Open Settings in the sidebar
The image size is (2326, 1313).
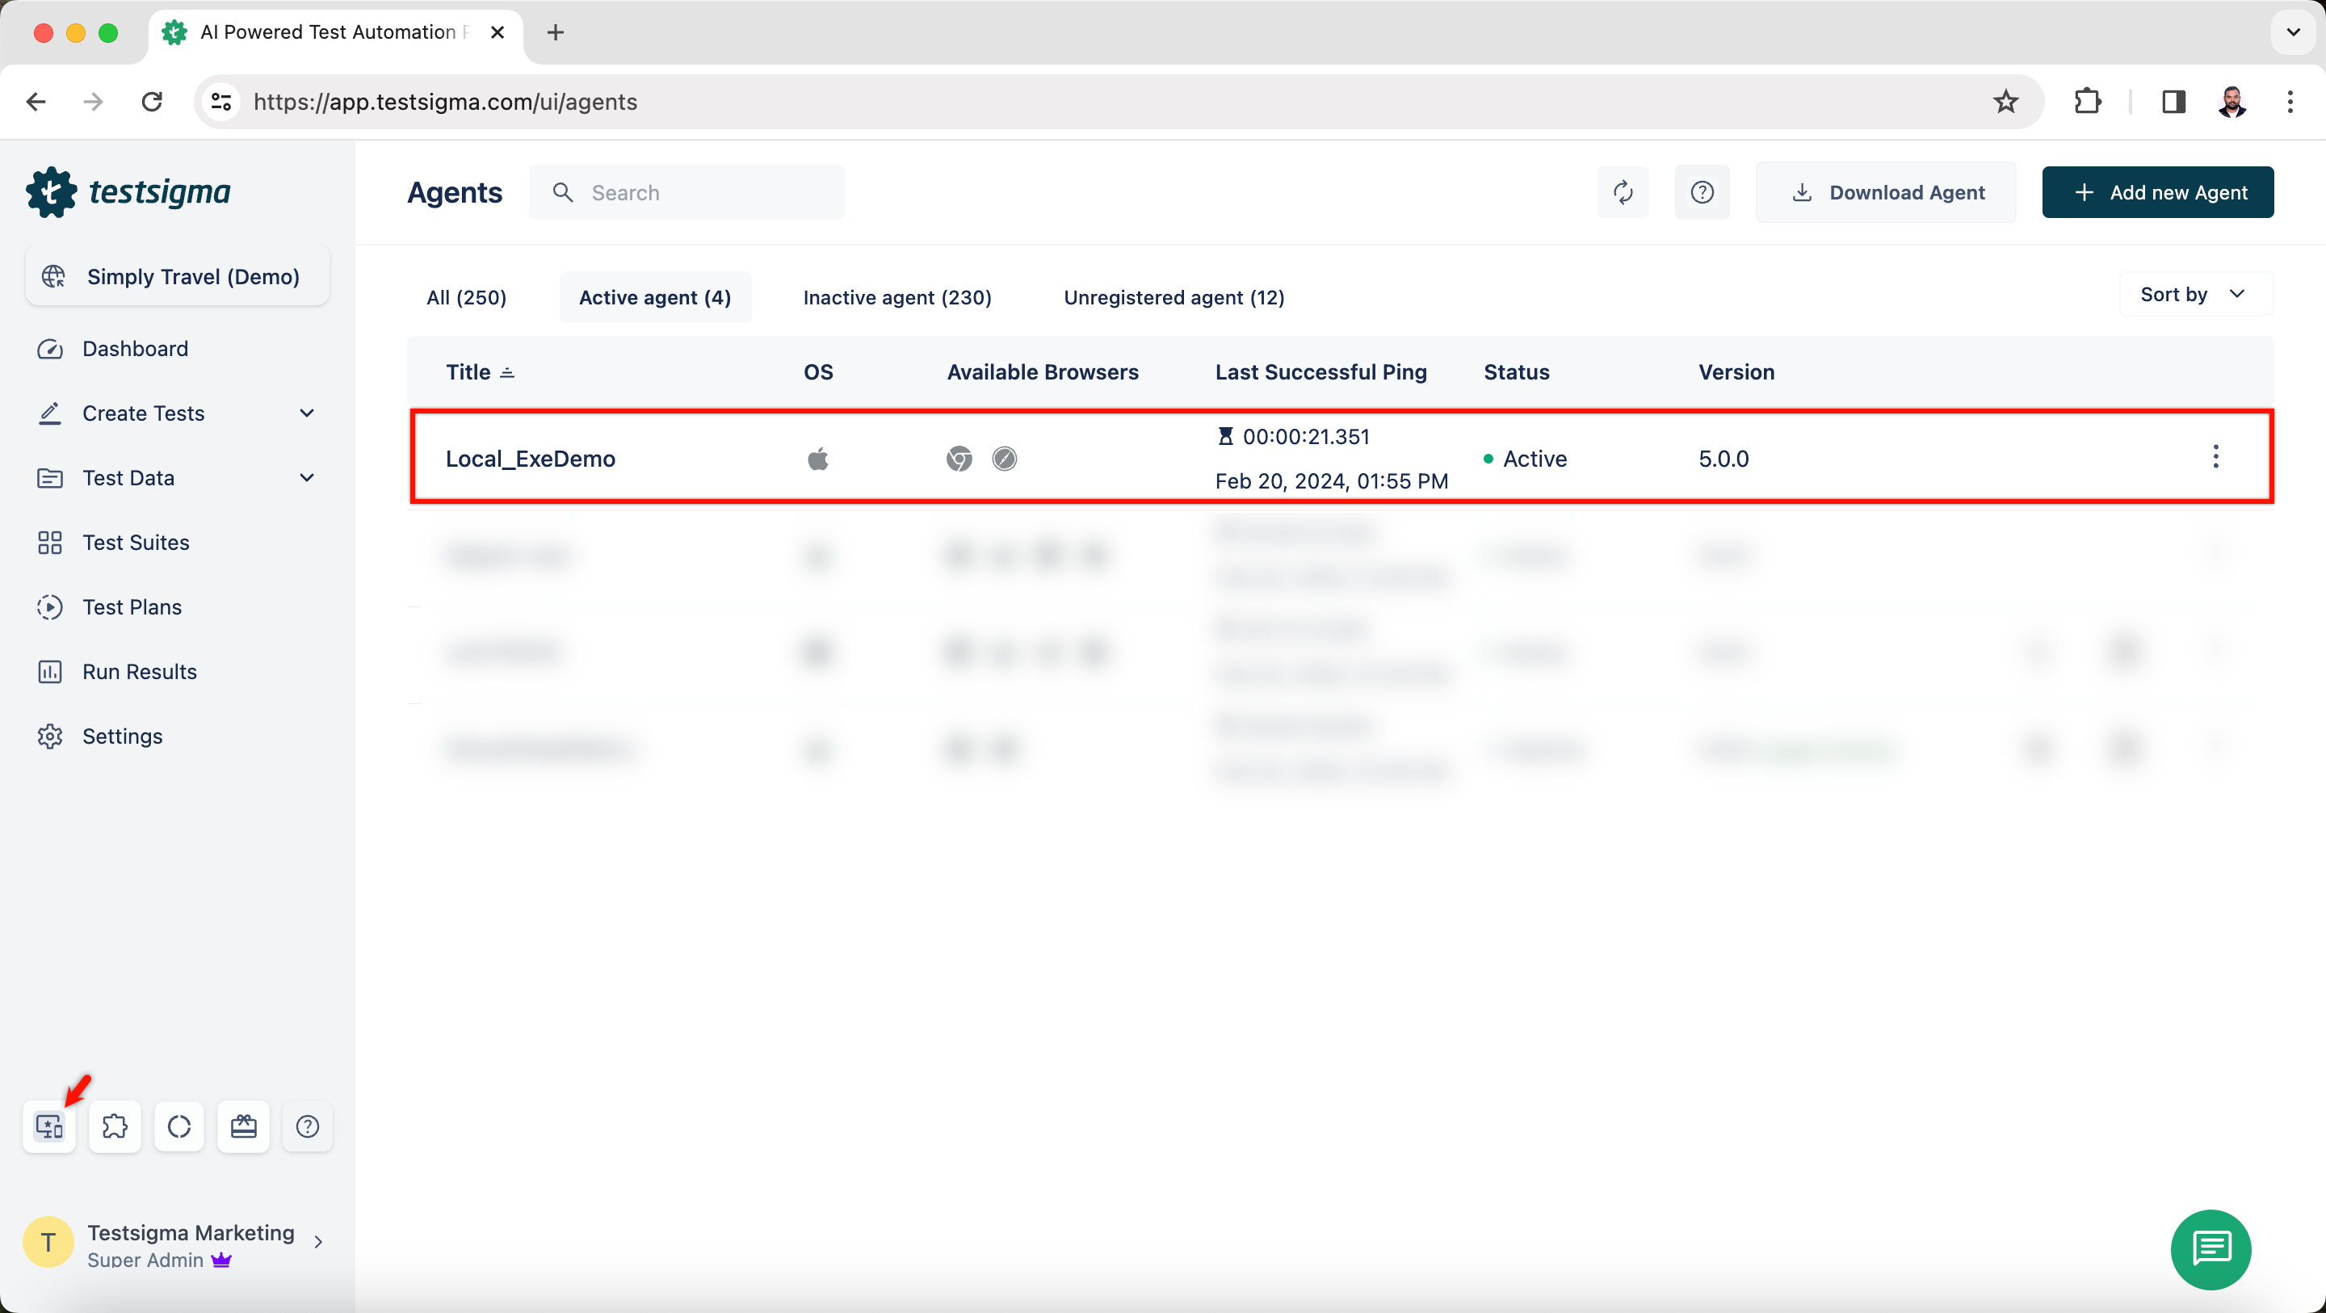tap(123, 736)
